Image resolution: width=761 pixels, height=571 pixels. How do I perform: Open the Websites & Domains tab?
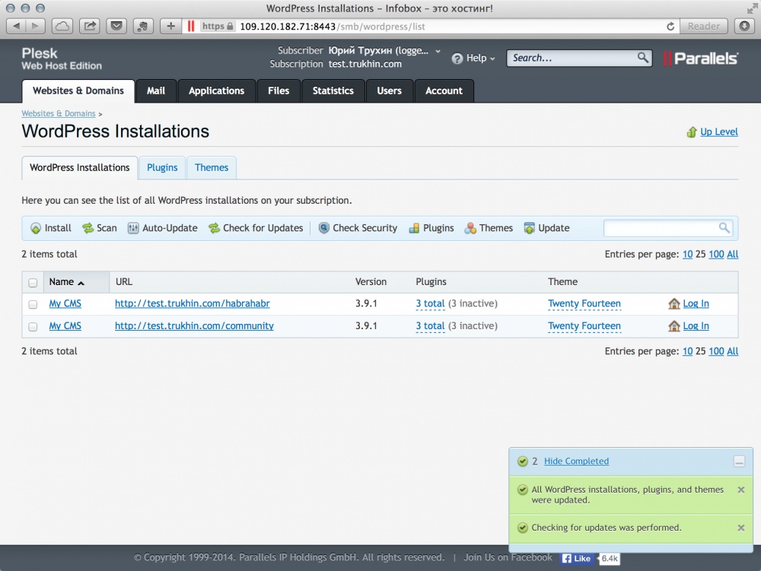[78, 91]
